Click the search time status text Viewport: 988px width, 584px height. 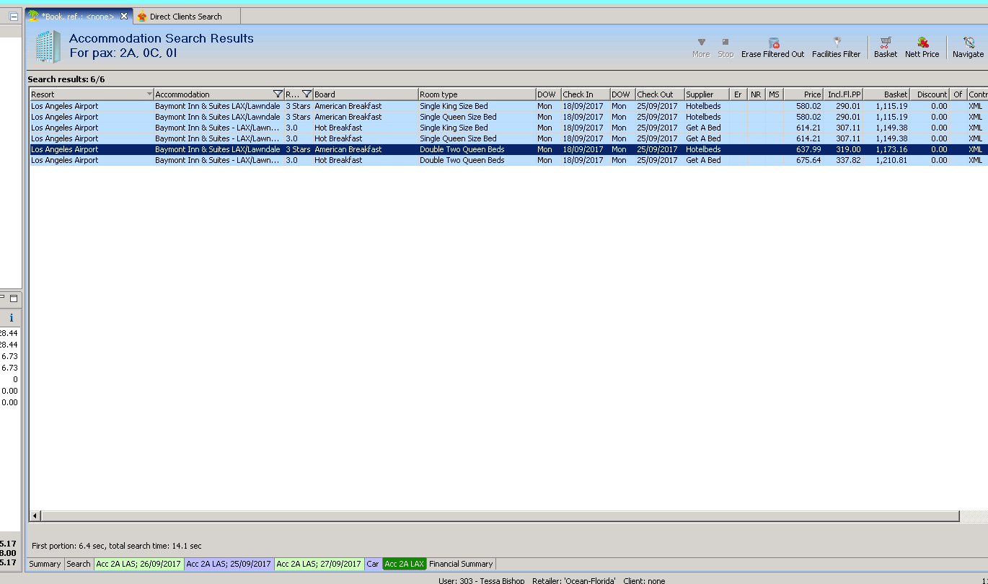tap(117, 546)
